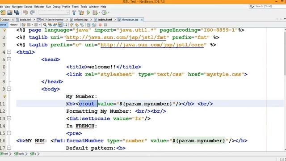286x161 pixels.
Task: Close the formatNum.jsp tab
Action: (142, 20)
